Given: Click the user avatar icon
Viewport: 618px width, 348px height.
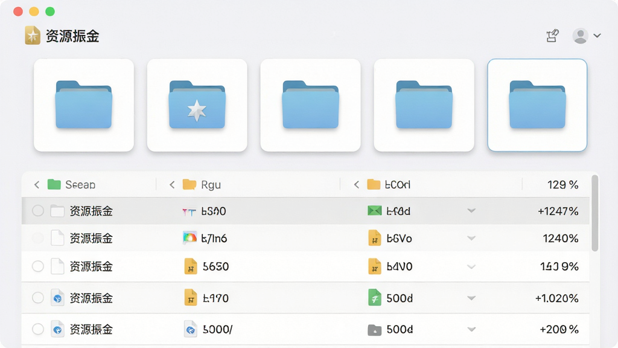Looking at the screenshot, I should (580, 36).
